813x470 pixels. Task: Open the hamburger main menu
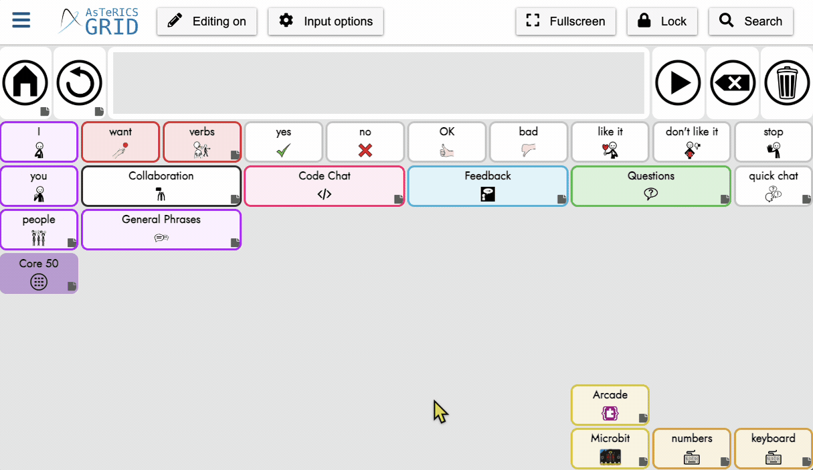21,20
